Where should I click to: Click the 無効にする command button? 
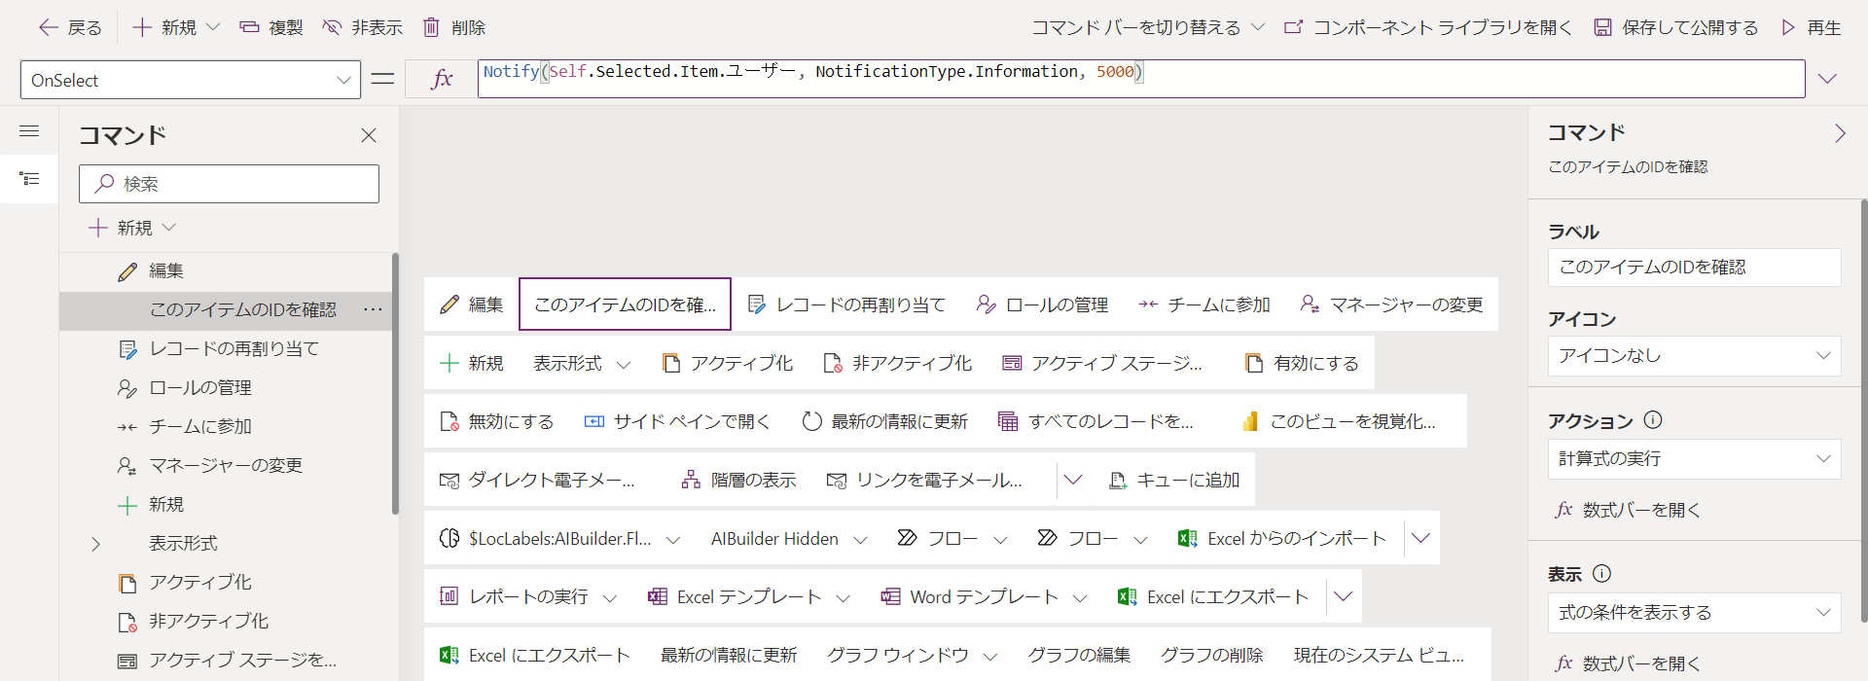point(497,421)
